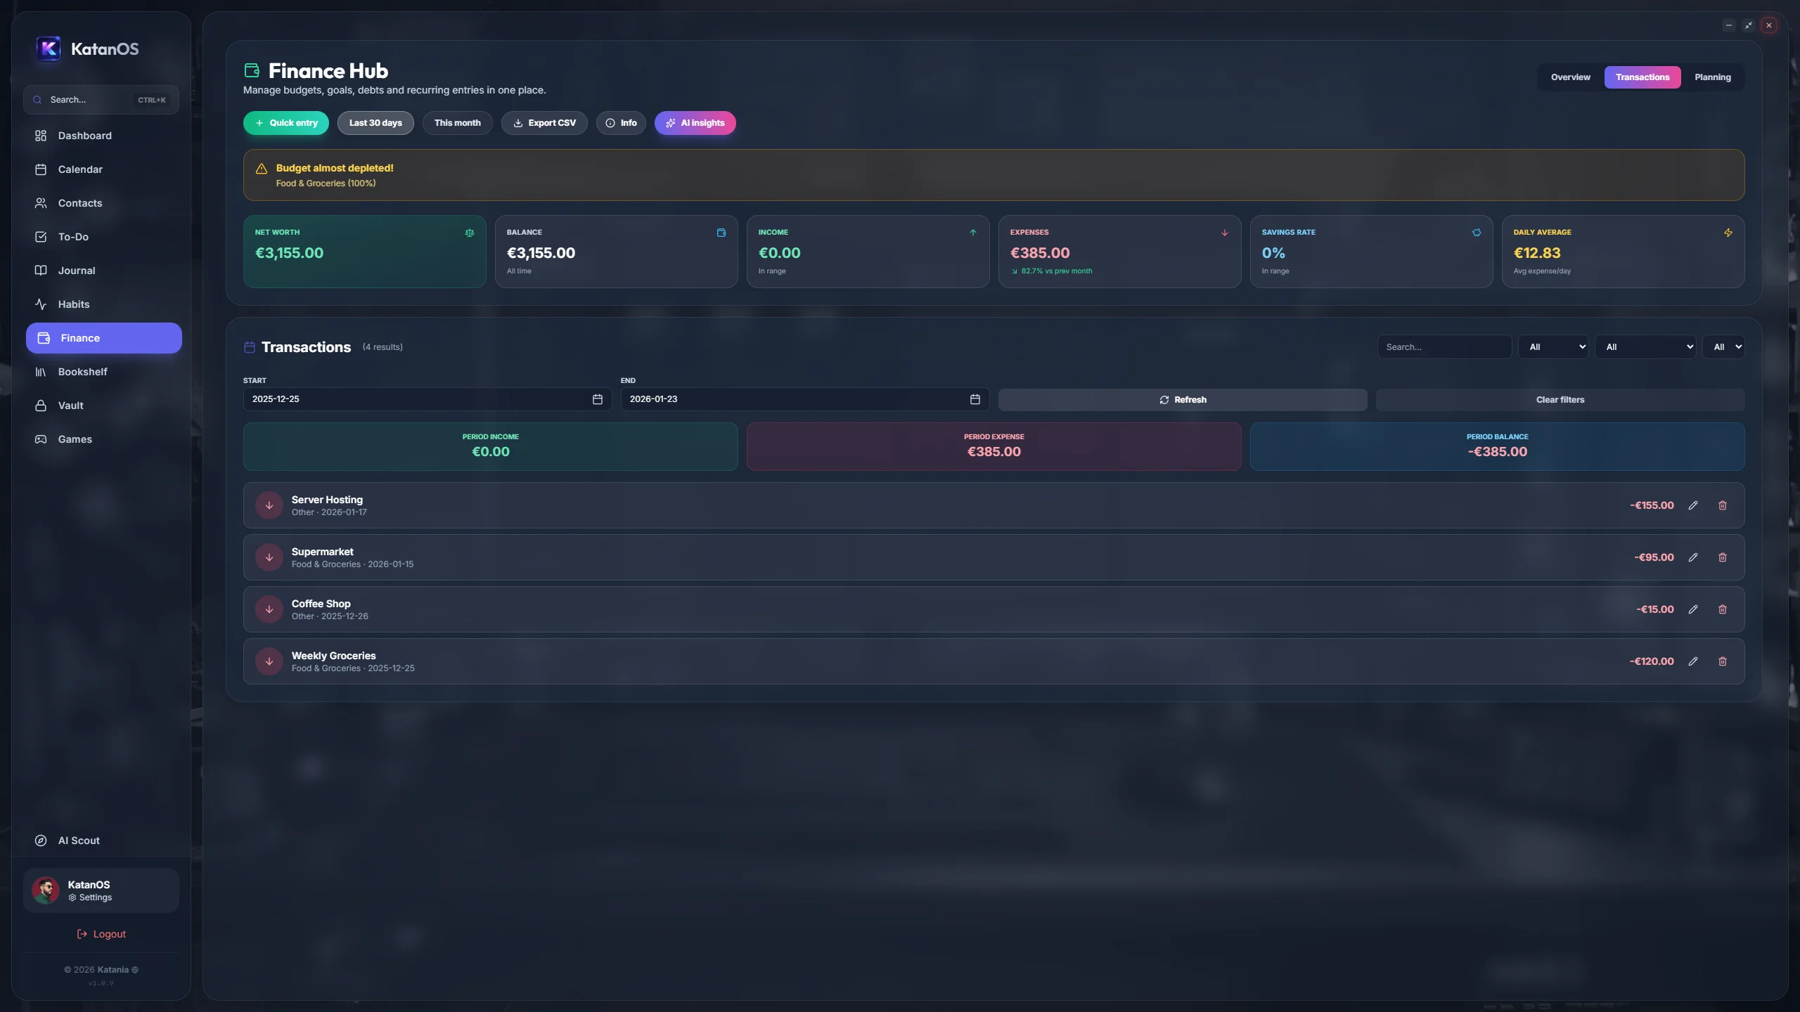Click the transactions Search field
1800x1012 pixels.
pos(1444,347)
